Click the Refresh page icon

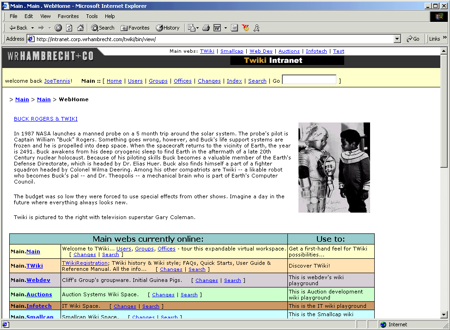pos(69,28)
